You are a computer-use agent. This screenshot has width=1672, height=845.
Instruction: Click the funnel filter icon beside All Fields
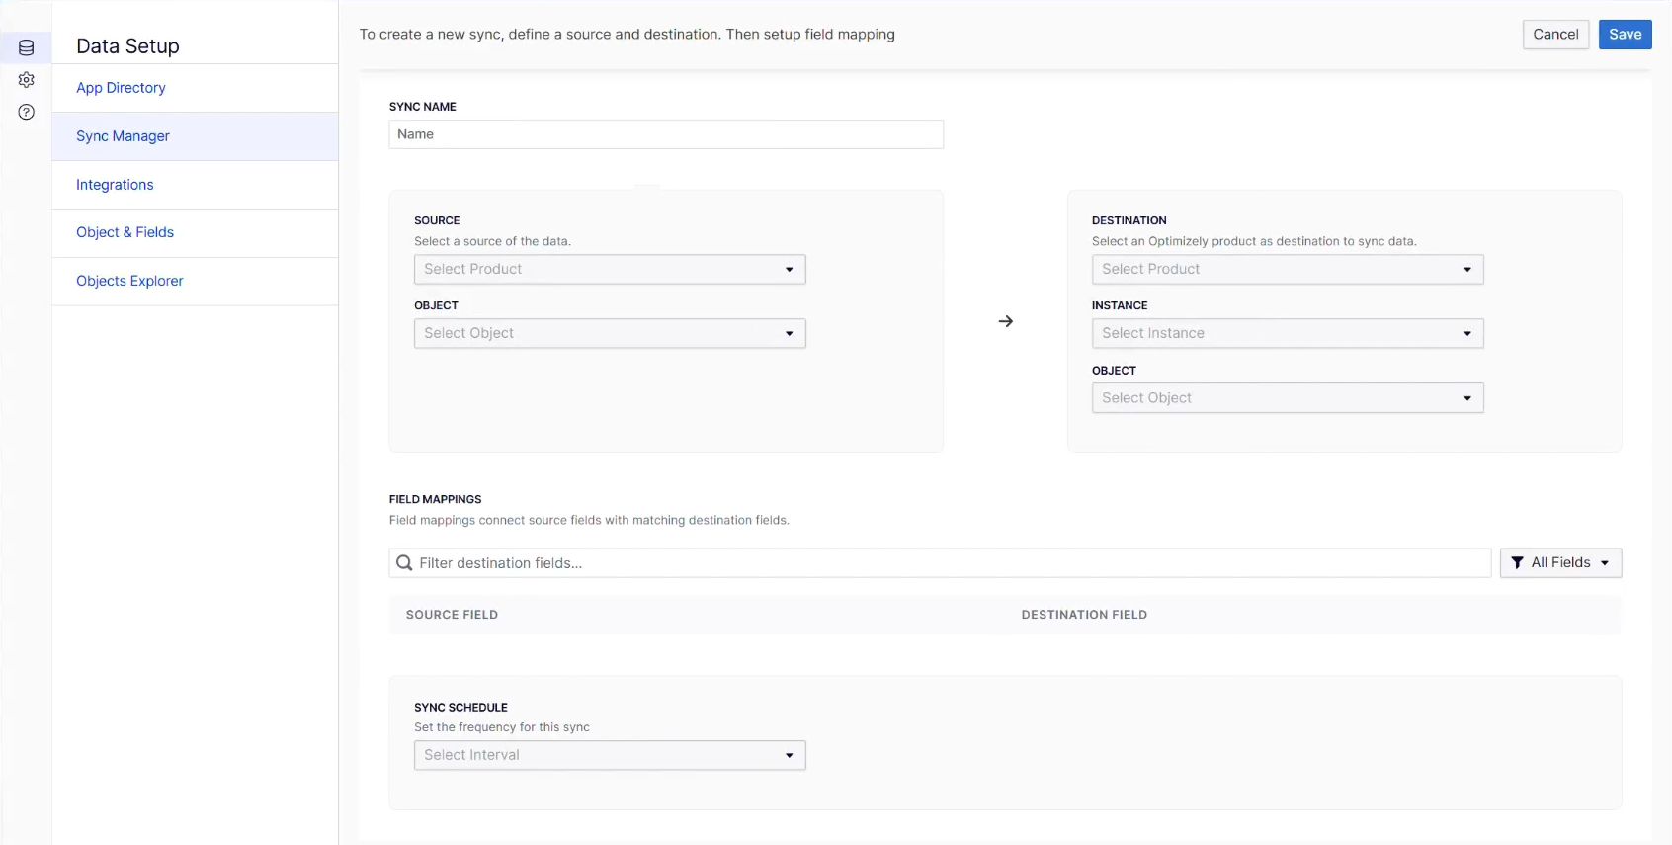(1518, 563)
